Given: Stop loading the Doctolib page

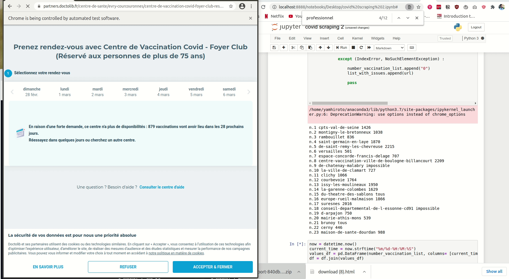Looking at the screenshot, I should pyautogui.click(x=28, y=6).
